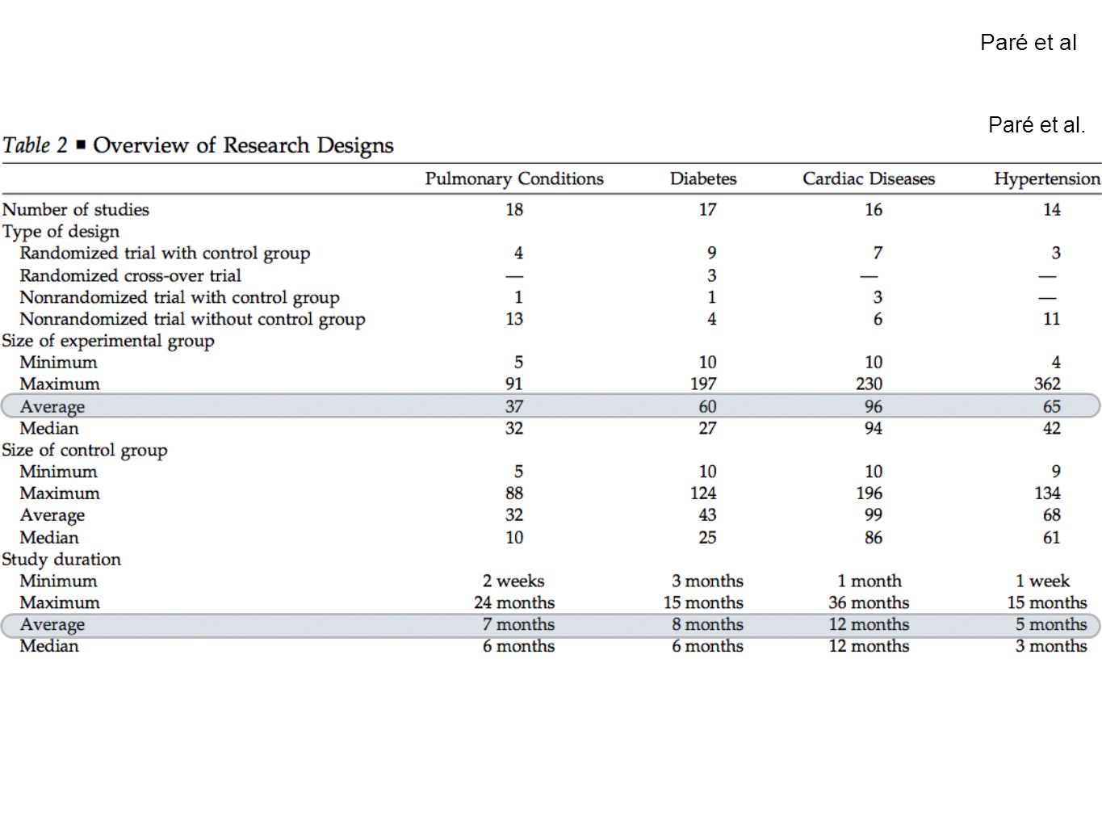Click the value 14 under Hypertension
Screen dimensions: 1102x827
click(x=1051, y=209)
